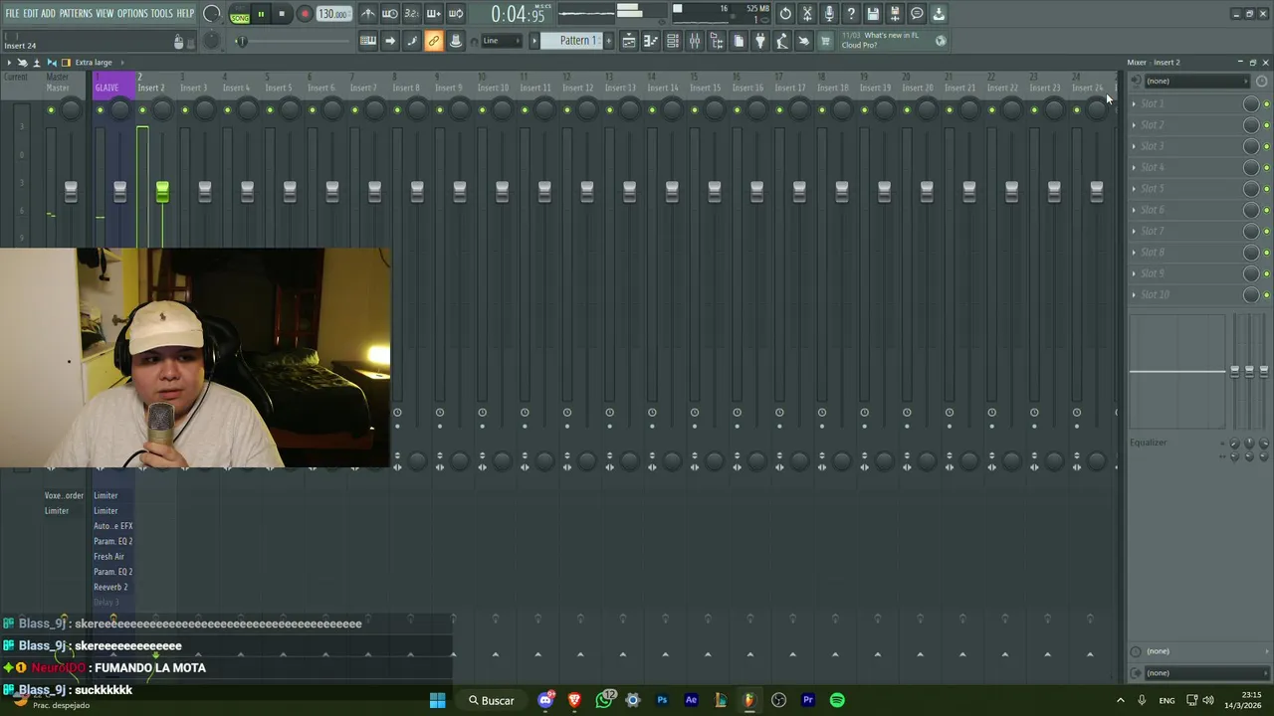Viewport: 1274px width, 716px height.
Task: Expand Slot 9 plugin arrow
Action: click(x=1134, y=273)
